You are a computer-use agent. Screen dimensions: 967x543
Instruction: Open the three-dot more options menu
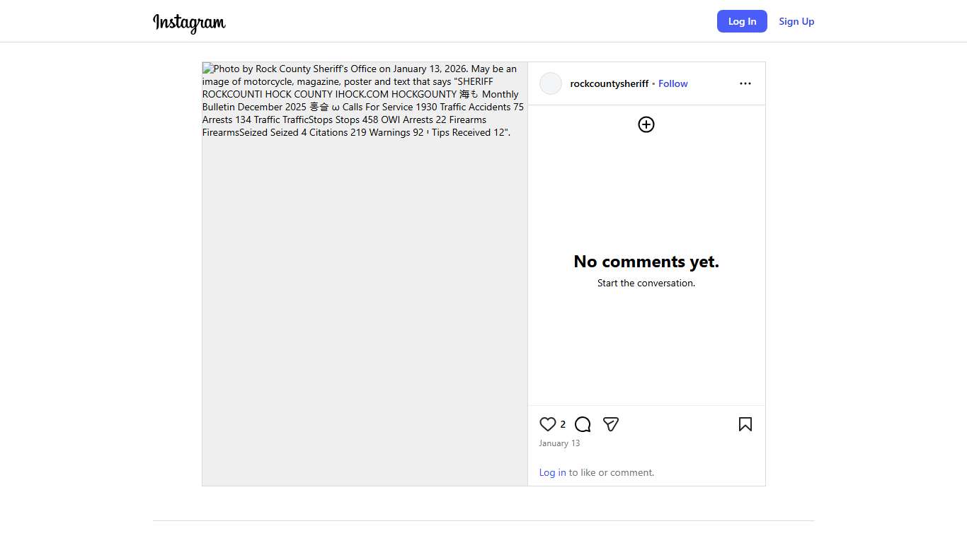click(745, 83)
